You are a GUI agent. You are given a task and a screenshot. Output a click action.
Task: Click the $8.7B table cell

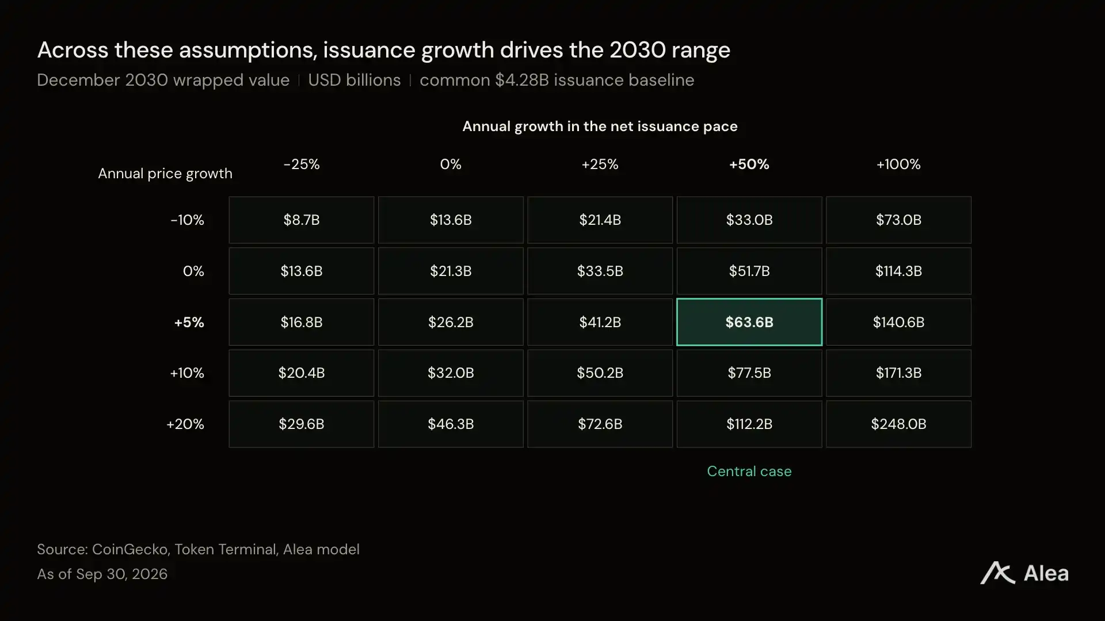pos(301,220)
